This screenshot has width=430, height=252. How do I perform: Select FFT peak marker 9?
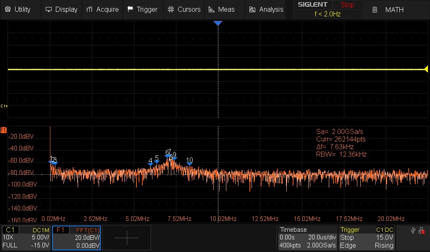174,156
